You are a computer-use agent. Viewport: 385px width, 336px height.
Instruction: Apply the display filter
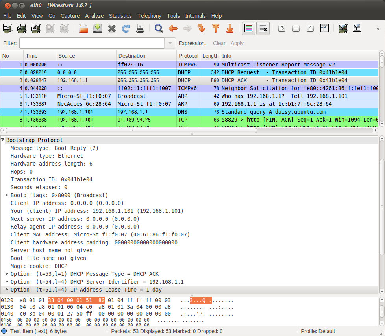(x=237, y=43)
